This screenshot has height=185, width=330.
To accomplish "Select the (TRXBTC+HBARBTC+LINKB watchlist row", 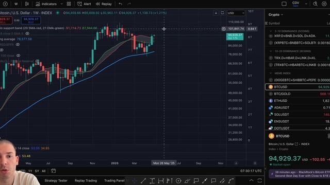I will tap(298, 65).
